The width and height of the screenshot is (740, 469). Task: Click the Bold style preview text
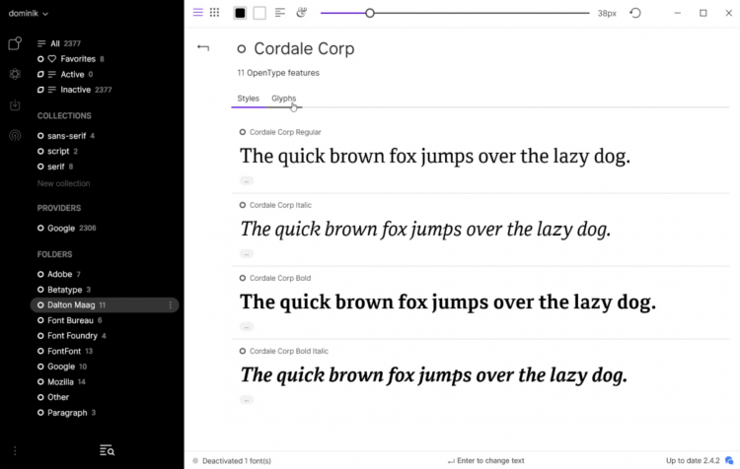pyautogui.click(x=448, y=302)
